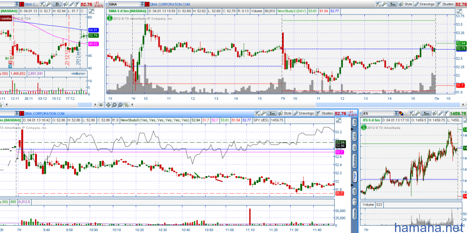Image resolution: width=467 pixels, height=233 pixels.
Task: Click studies icon in /ES chart toolbar
Action: point(447,113)
